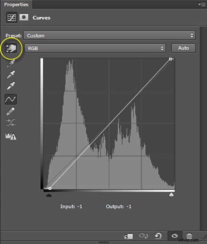Select the white point eyedropper
Viewport: 207px width, 244px height.
pos(11,85)
